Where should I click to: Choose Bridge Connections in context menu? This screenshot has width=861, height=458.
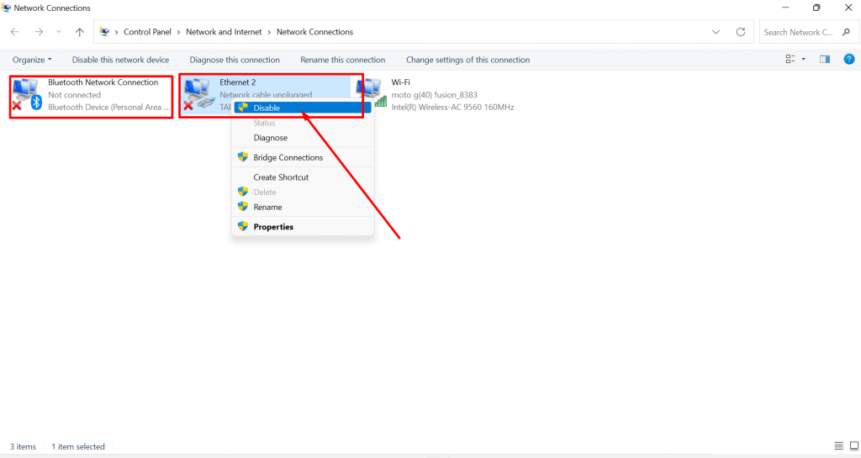303,157
